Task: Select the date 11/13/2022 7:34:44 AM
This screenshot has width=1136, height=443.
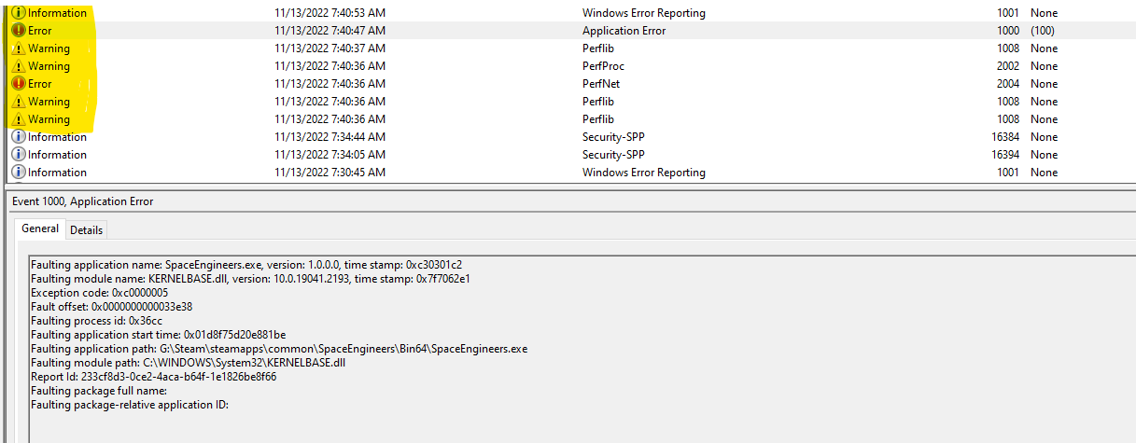Action: [x=330, y=137]
